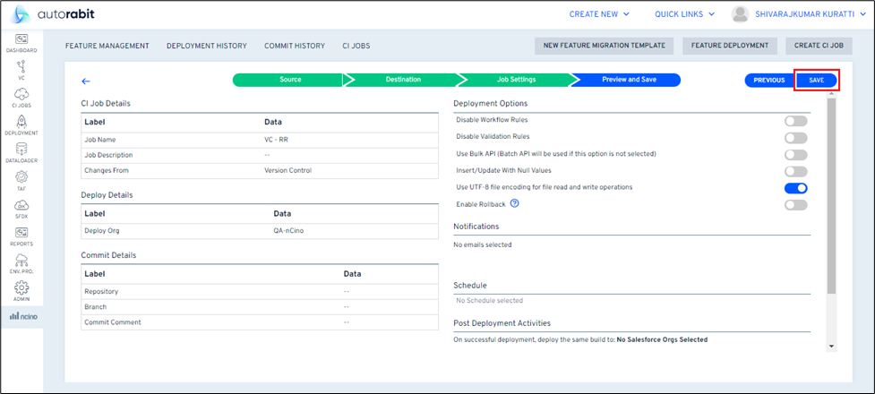Click the Enable Rollback help icon
Image resolution: width=875 pixels, height=394 pixels.
(x=515, y=204)
